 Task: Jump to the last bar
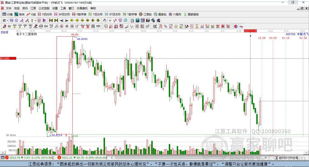click(56, 20)
